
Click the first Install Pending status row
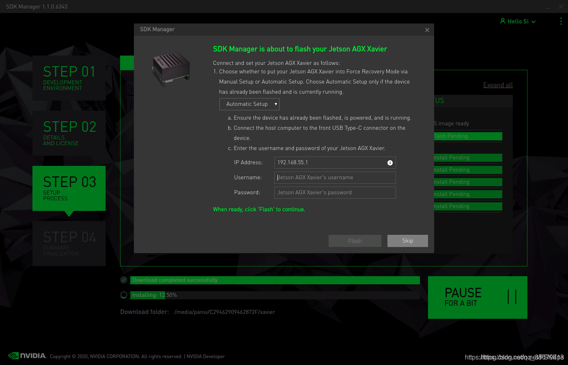468,158
